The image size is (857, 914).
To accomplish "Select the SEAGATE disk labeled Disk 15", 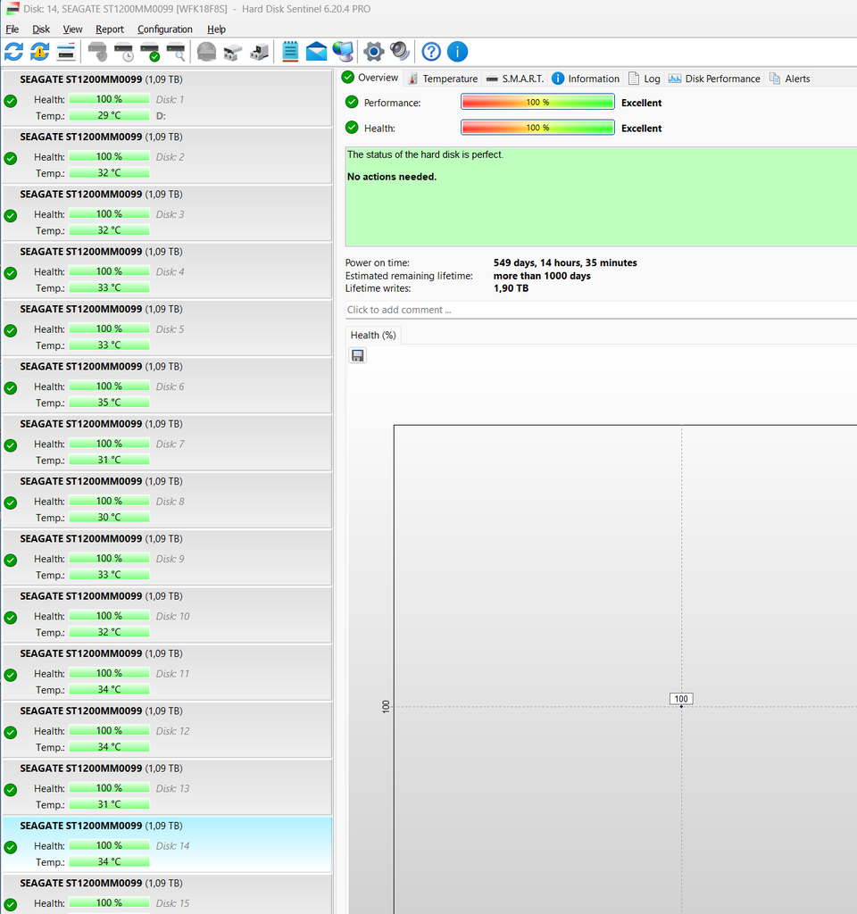I will pos(167,894).
